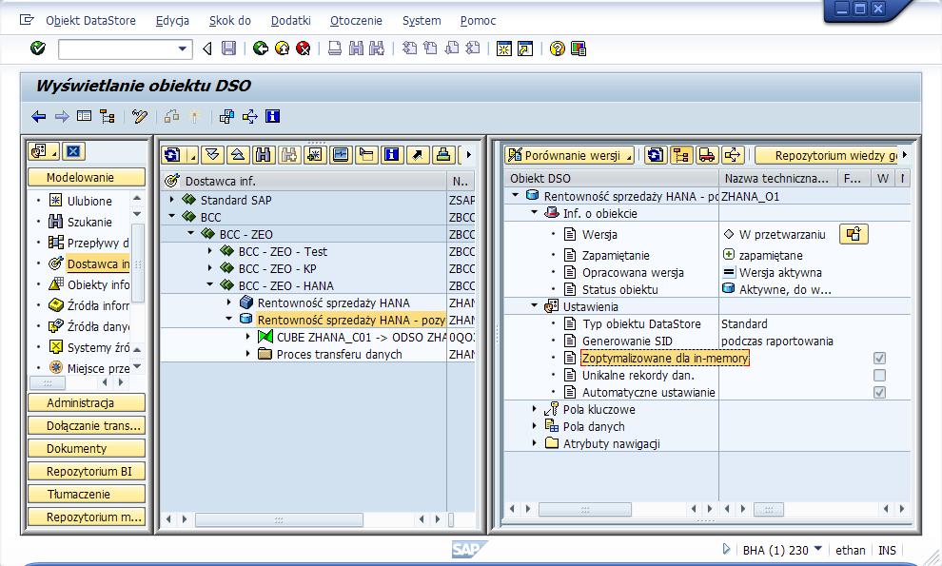Click the Refresh icon in middle panel toolbar
The image size is (942, 566).
click(172, 155)
